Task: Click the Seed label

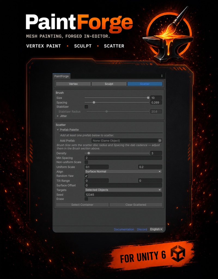Action: tap(60, 195)
